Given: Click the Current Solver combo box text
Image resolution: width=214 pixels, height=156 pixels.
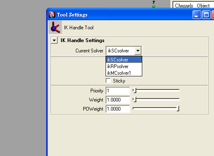Looking at the screenshot, I should coord(118,51).
